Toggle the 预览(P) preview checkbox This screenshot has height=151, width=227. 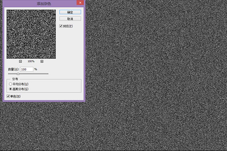tap(61, 26)
